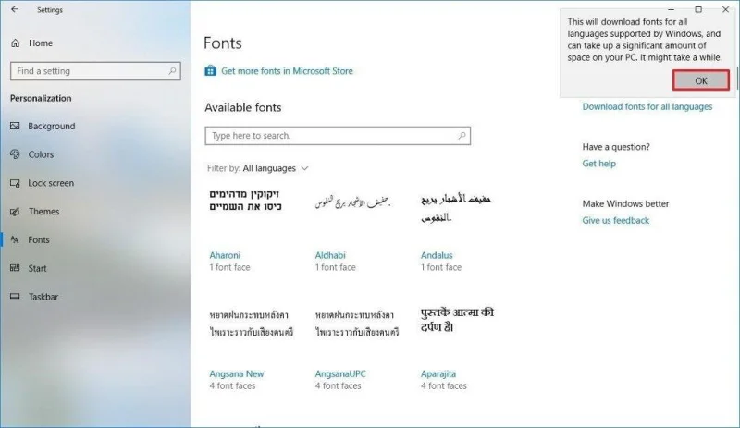Viewport: 740px width, 428px height.
Task: Click magnifier icon in font search box
Action: [x=462, y=136]
